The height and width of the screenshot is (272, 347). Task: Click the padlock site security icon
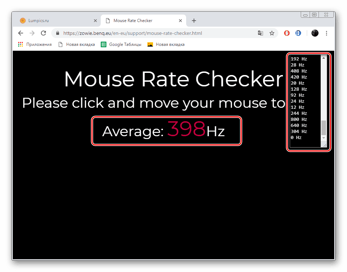click(58, 33)
